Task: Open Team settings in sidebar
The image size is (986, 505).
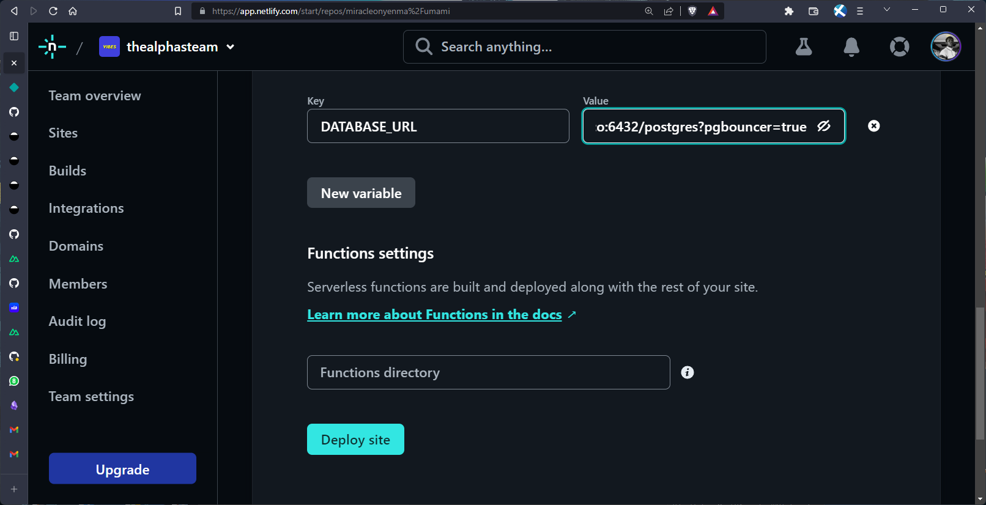Action: click(91, 396)
